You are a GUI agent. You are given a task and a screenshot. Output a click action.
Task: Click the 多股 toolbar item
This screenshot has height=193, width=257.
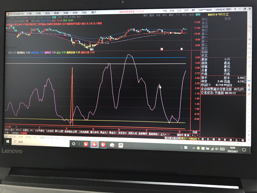coord(158,15)
